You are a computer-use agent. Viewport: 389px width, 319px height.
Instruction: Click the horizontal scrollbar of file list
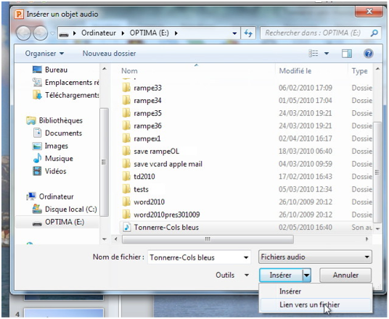click(x=208, y=239)
